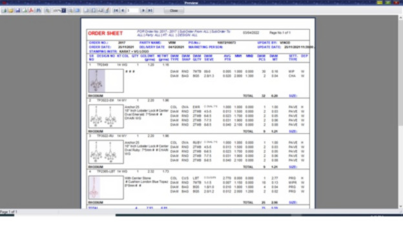Image resolution: width=403 pixels, height=244 pixels.
Task: Click the vertical scrollbar up arrow
Action: tap(400, 17)
